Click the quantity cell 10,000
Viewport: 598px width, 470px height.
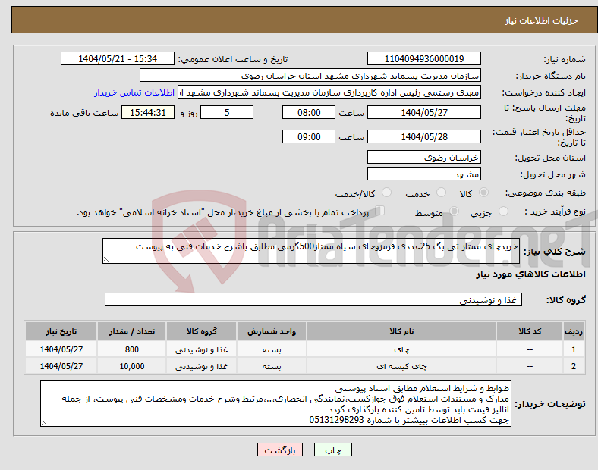(131, 366)
